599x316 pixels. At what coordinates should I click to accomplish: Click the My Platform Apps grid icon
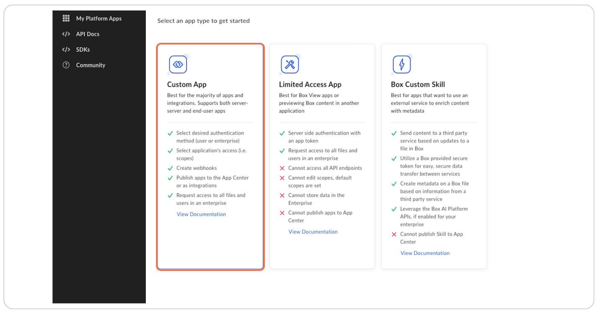[x=66, y=18]
